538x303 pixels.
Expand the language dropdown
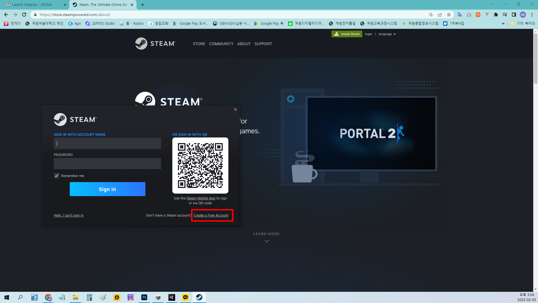tap(387, 34)
